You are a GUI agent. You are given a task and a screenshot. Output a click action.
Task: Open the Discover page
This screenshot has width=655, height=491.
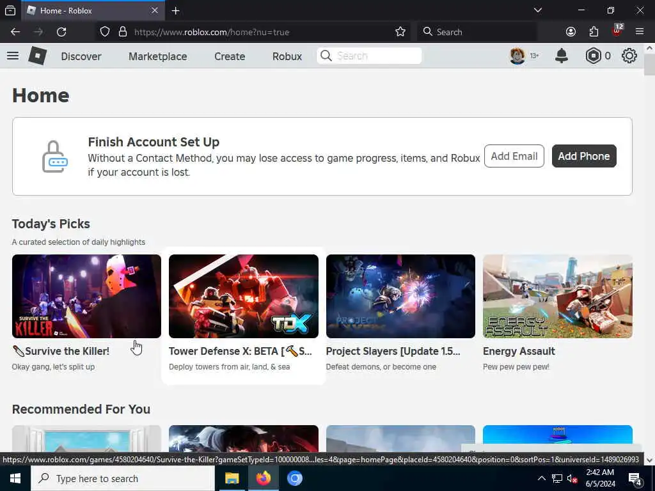pos(81,56)
